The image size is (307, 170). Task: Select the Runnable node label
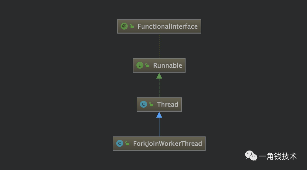click(x=167, y=65)
